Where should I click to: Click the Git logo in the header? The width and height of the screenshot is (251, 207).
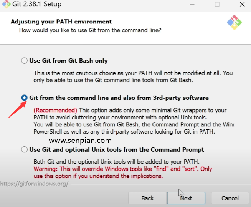234,23
